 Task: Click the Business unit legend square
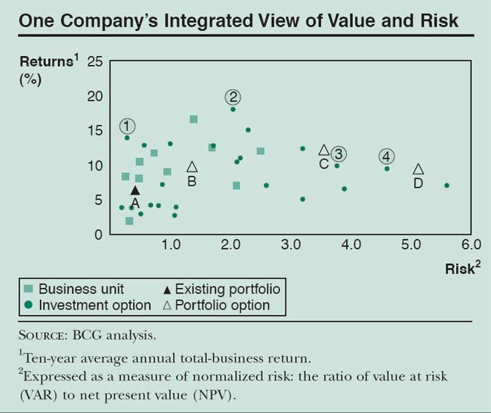click(x=28, y=289)
